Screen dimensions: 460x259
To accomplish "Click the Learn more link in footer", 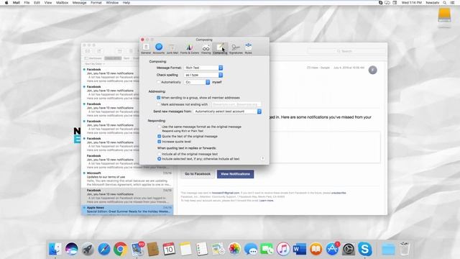I will click(267, 201).
